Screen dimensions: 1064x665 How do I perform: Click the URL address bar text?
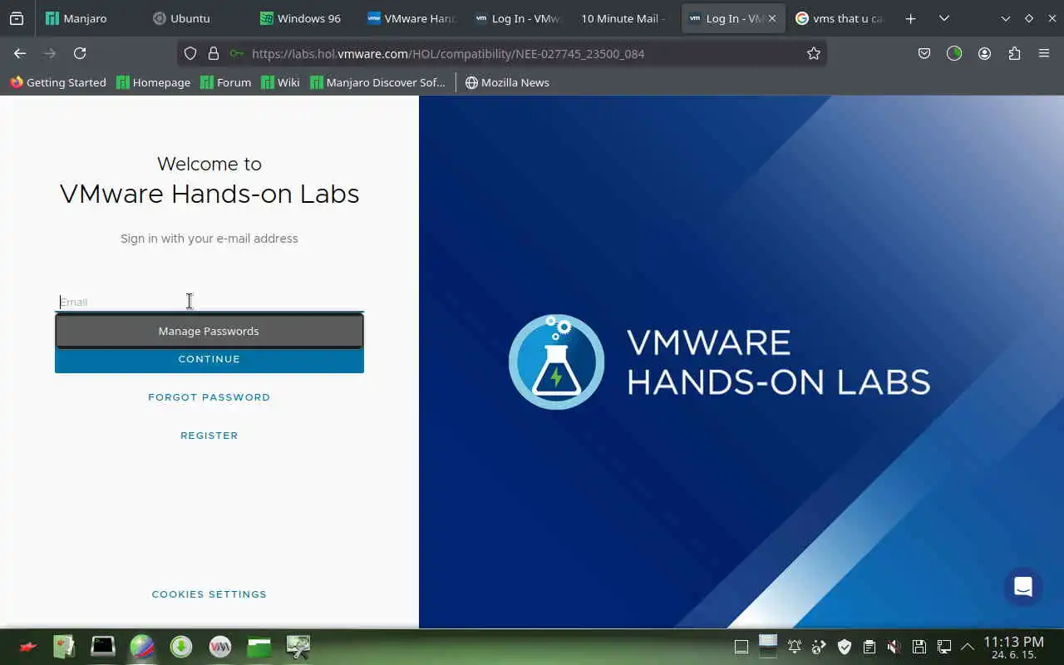pos(448,53)
